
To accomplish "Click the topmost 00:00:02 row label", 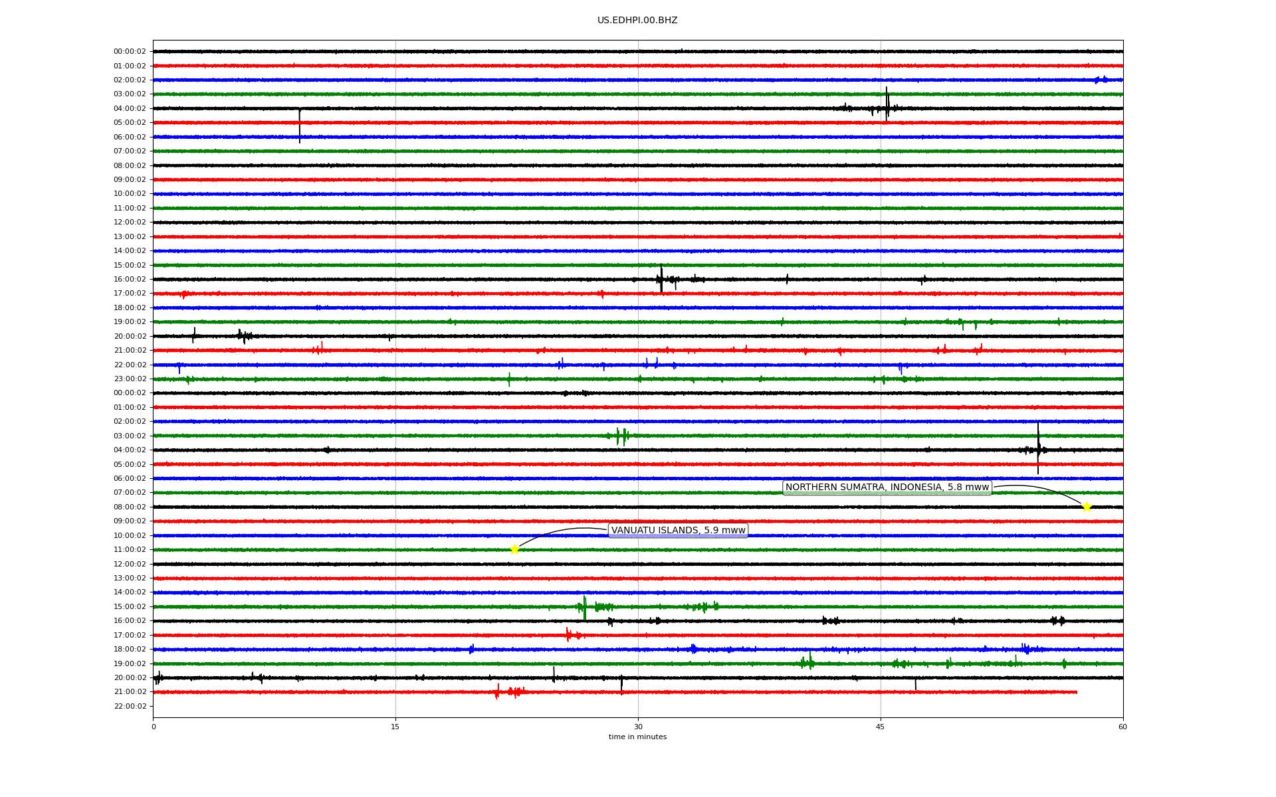I will pyautogui.click(x=130, y=52).
